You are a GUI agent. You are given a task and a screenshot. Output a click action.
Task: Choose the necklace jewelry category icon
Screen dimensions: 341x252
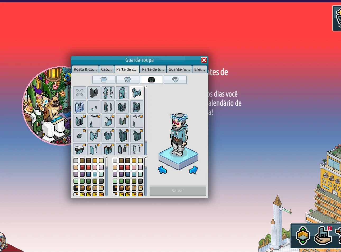point(175,80)
